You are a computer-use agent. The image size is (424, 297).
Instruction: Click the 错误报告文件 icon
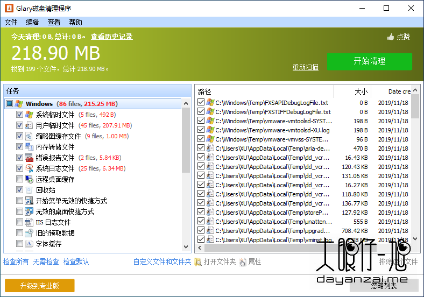[29, 158]
